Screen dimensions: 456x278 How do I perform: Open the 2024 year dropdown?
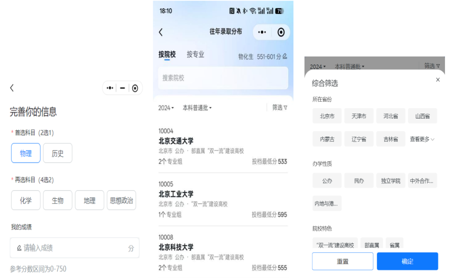click(166, 108)
